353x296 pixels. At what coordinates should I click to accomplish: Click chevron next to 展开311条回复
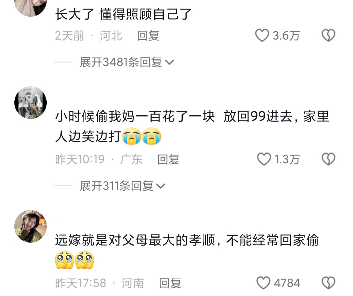click(161, 186)
